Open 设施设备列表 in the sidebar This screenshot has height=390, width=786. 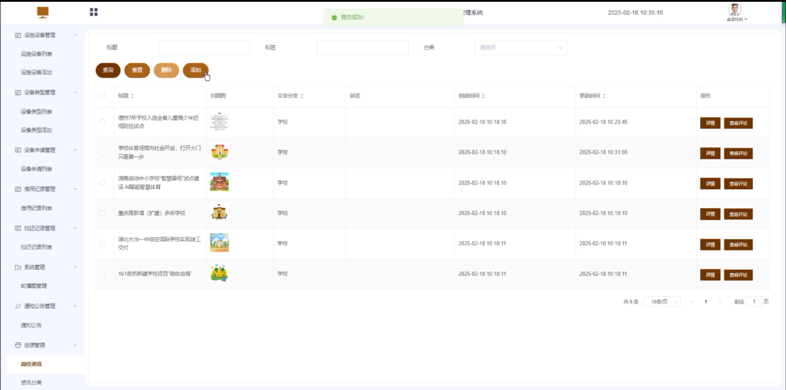(x=36, y=54)
